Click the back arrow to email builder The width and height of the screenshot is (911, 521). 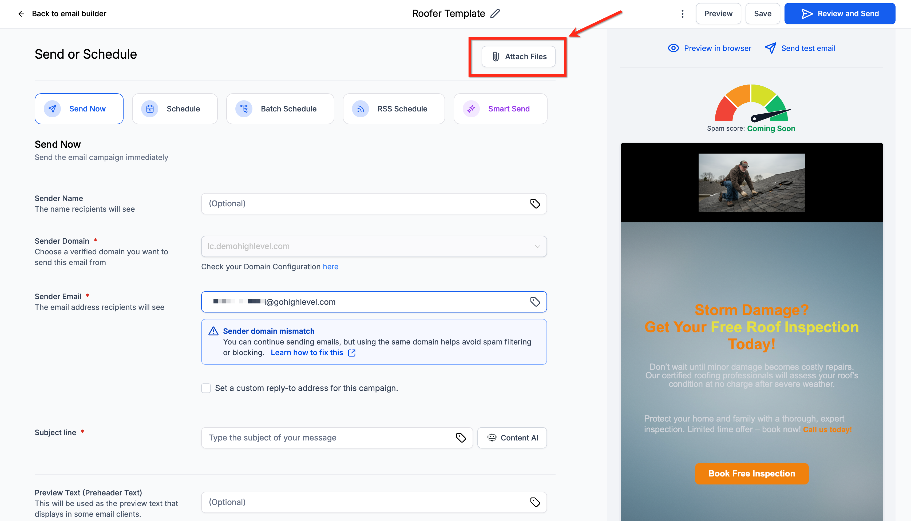21,14
